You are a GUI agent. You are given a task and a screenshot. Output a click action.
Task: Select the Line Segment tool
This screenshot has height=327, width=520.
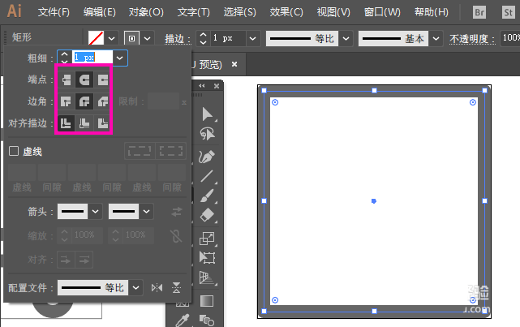click(x=208, y=176)
